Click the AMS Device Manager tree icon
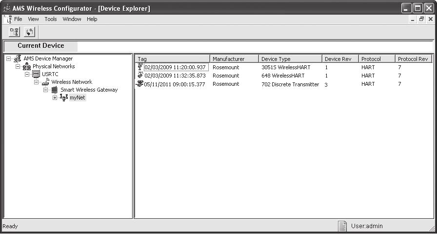The image size is (437, 234). (x=18, y=58)
